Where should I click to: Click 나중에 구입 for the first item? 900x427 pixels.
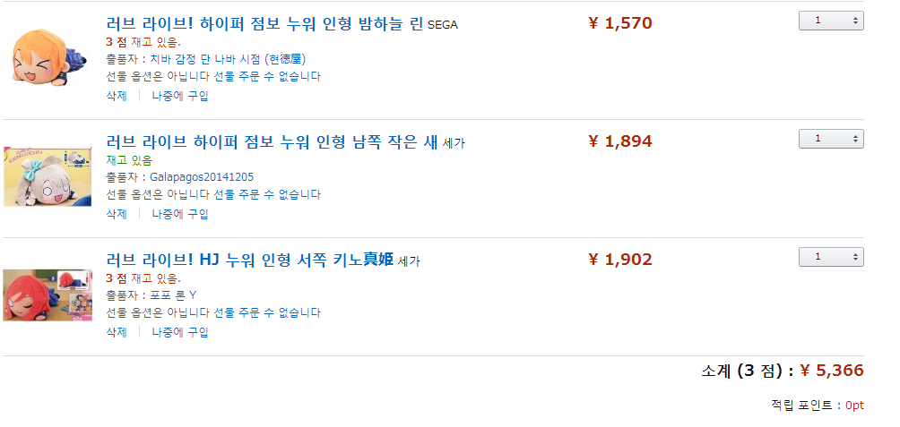(179, 96)
